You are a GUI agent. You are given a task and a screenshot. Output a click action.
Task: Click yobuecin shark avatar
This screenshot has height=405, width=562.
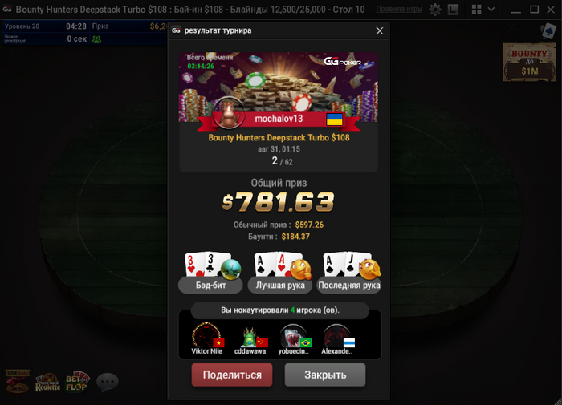point(294,335)
